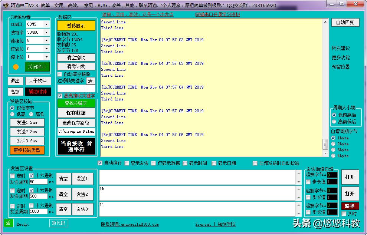367x235 pixels.
Task: Click the filter keyword input field
Action: coord(76,88)
